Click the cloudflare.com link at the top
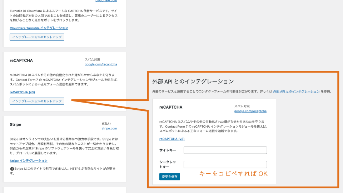The image size is (343, 193). tap(106, 1)
